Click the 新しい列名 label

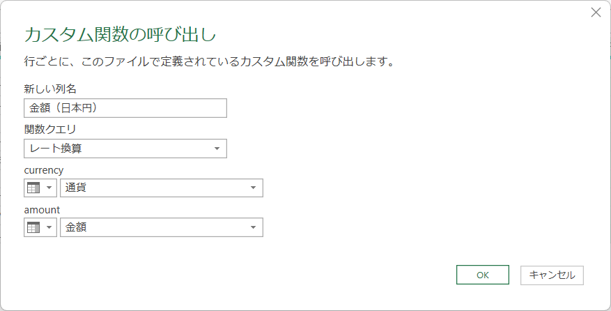click(49, 89)
